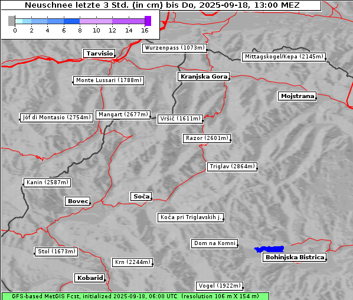Click the Neuschnee letzte 3 Std. title

tap(162, 5)
